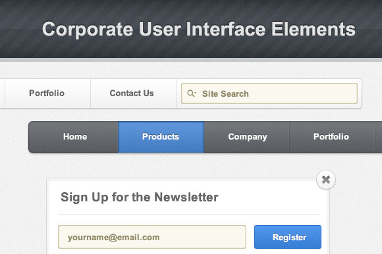Switch to the Company tab
This screenshot has height=254, width=382.
246,137
